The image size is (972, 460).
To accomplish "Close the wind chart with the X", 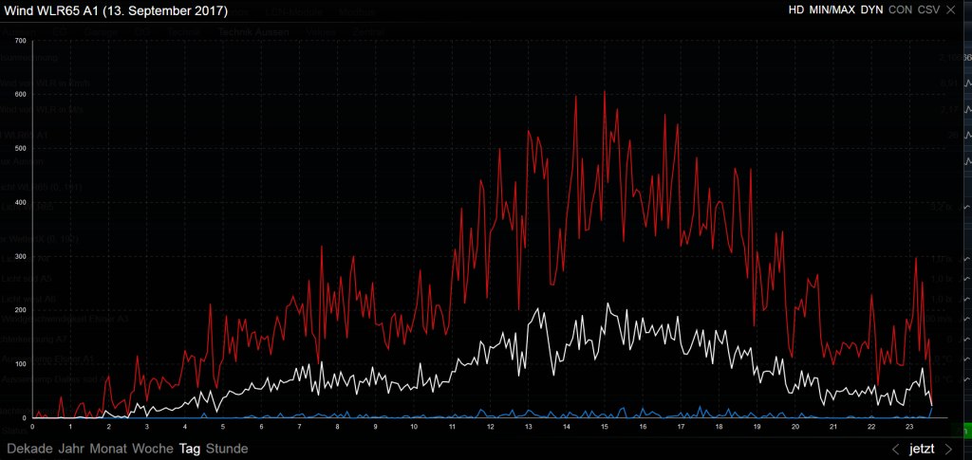I will click(x=954, y=9).
